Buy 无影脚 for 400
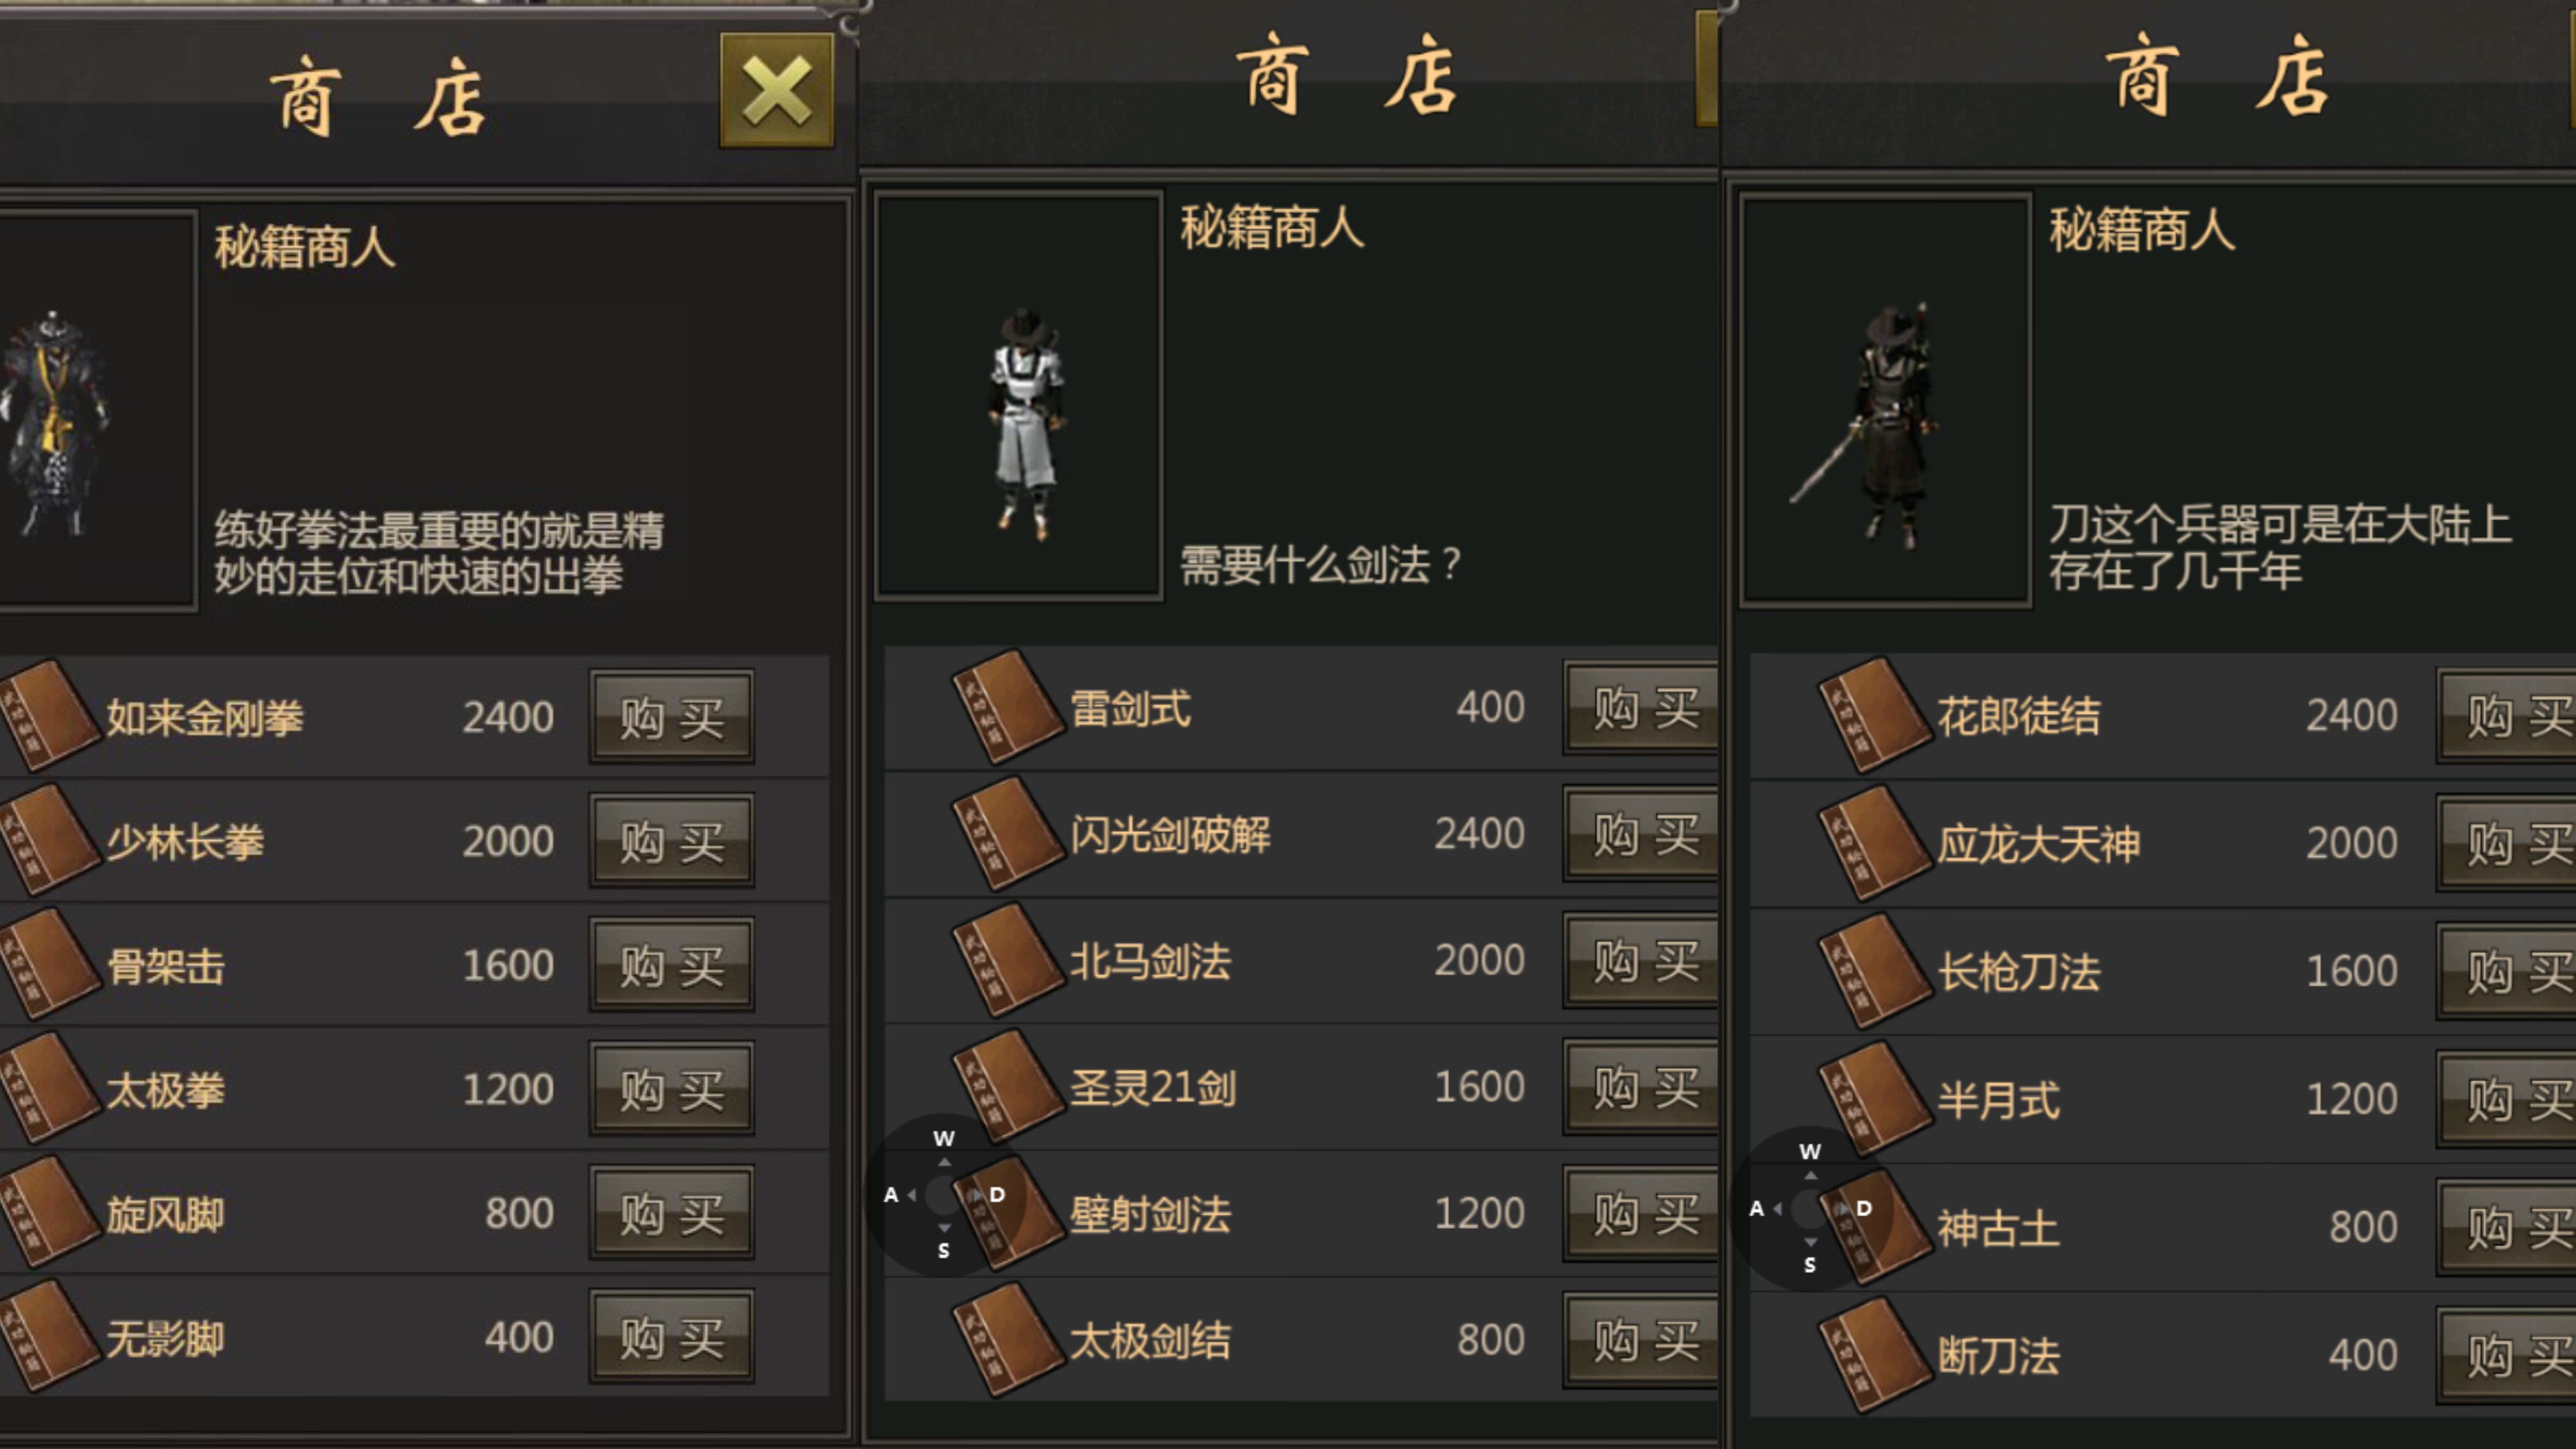Viewport: 2576px width, 1449px height. click(x=671, y=1337)
